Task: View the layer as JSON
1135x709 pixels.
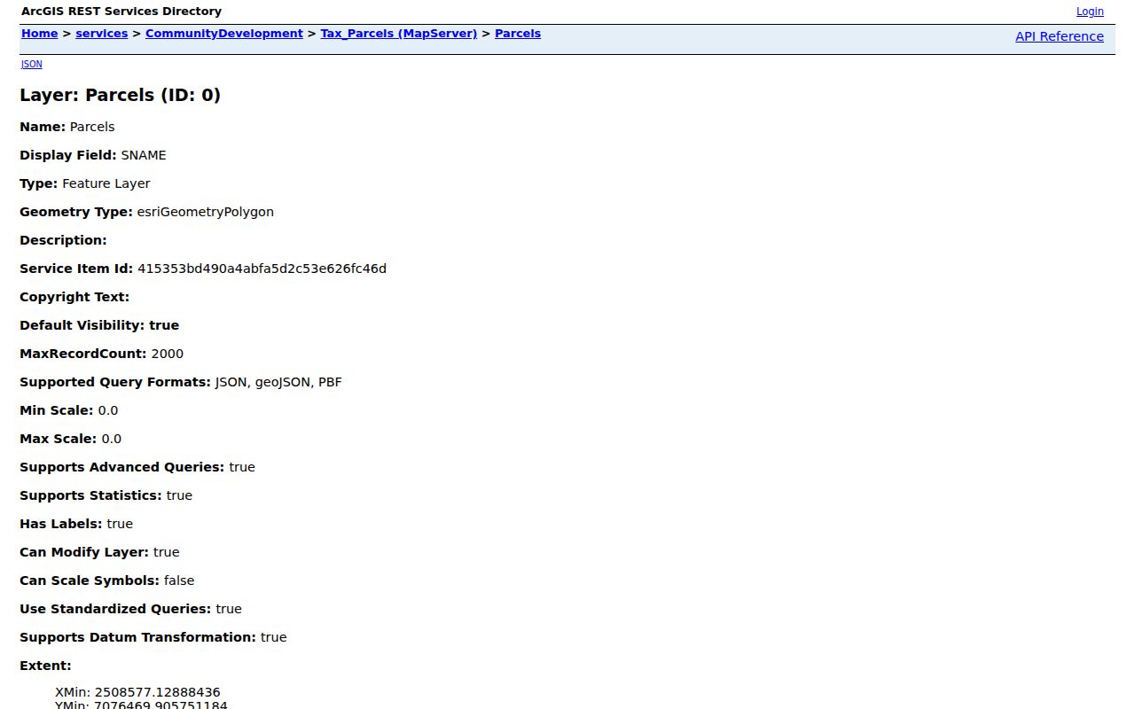Action: pyautogui.click(x=32, y=64)
